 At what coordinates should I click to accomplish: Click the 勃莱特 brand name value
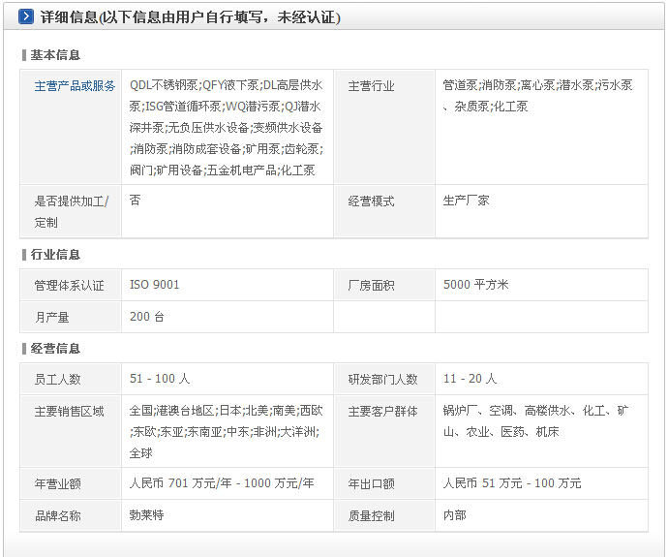coord(146,515)
